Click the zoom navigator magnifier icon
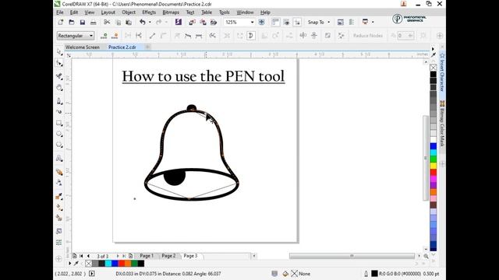Image resolution: width=499 pixels, height=280 pixels. pyautogui.click(x=426, y=256)
